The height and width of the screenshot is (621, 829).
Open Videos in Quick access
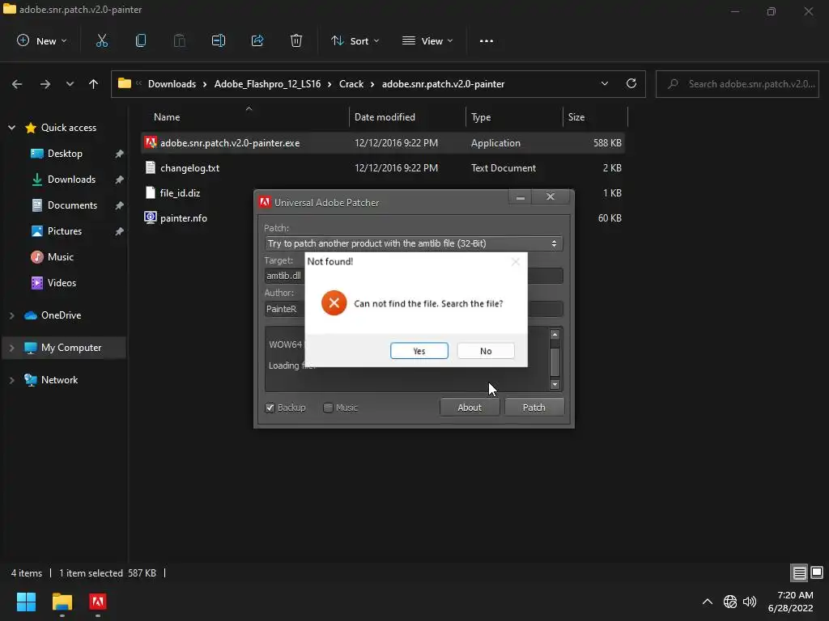coord(62,282)
